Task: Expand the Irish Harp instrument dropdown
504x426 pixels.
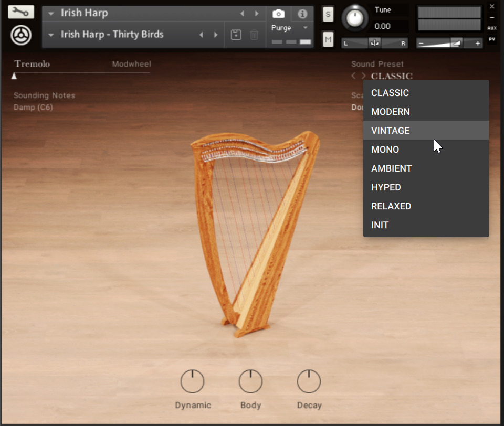Action: pos(51,14)
